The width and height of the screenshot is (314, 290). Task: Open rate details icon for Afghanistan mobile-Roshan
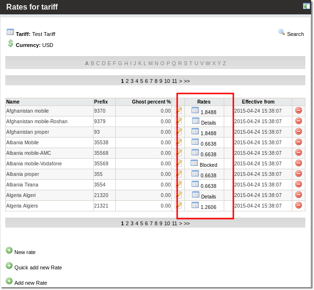coord(195,121)
